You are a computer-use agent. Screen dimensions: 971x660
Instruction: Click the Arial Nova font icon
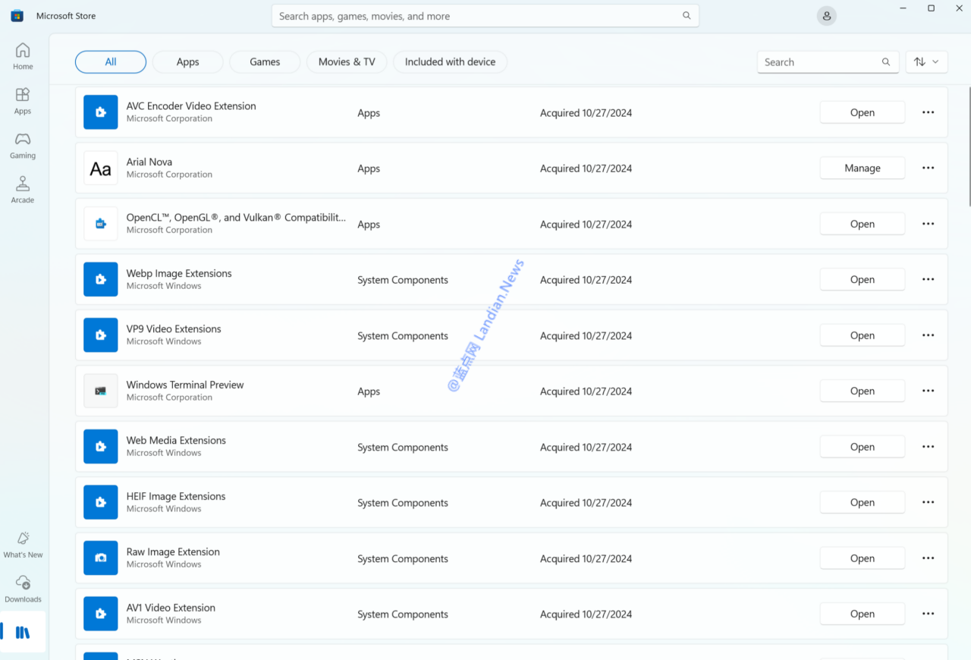click(101, 168)
